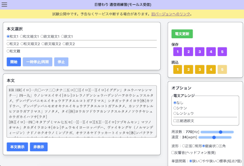Select 正弦 waveform radio

tap(183, 146)
